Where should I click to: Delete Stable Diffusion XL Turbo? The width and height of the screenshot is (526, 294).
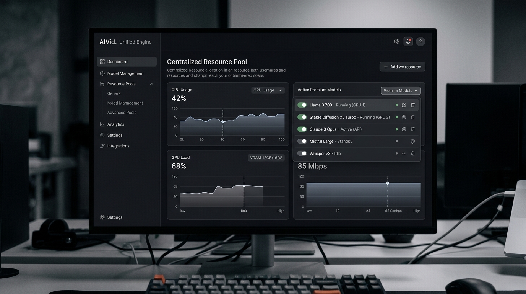[413, 117]
